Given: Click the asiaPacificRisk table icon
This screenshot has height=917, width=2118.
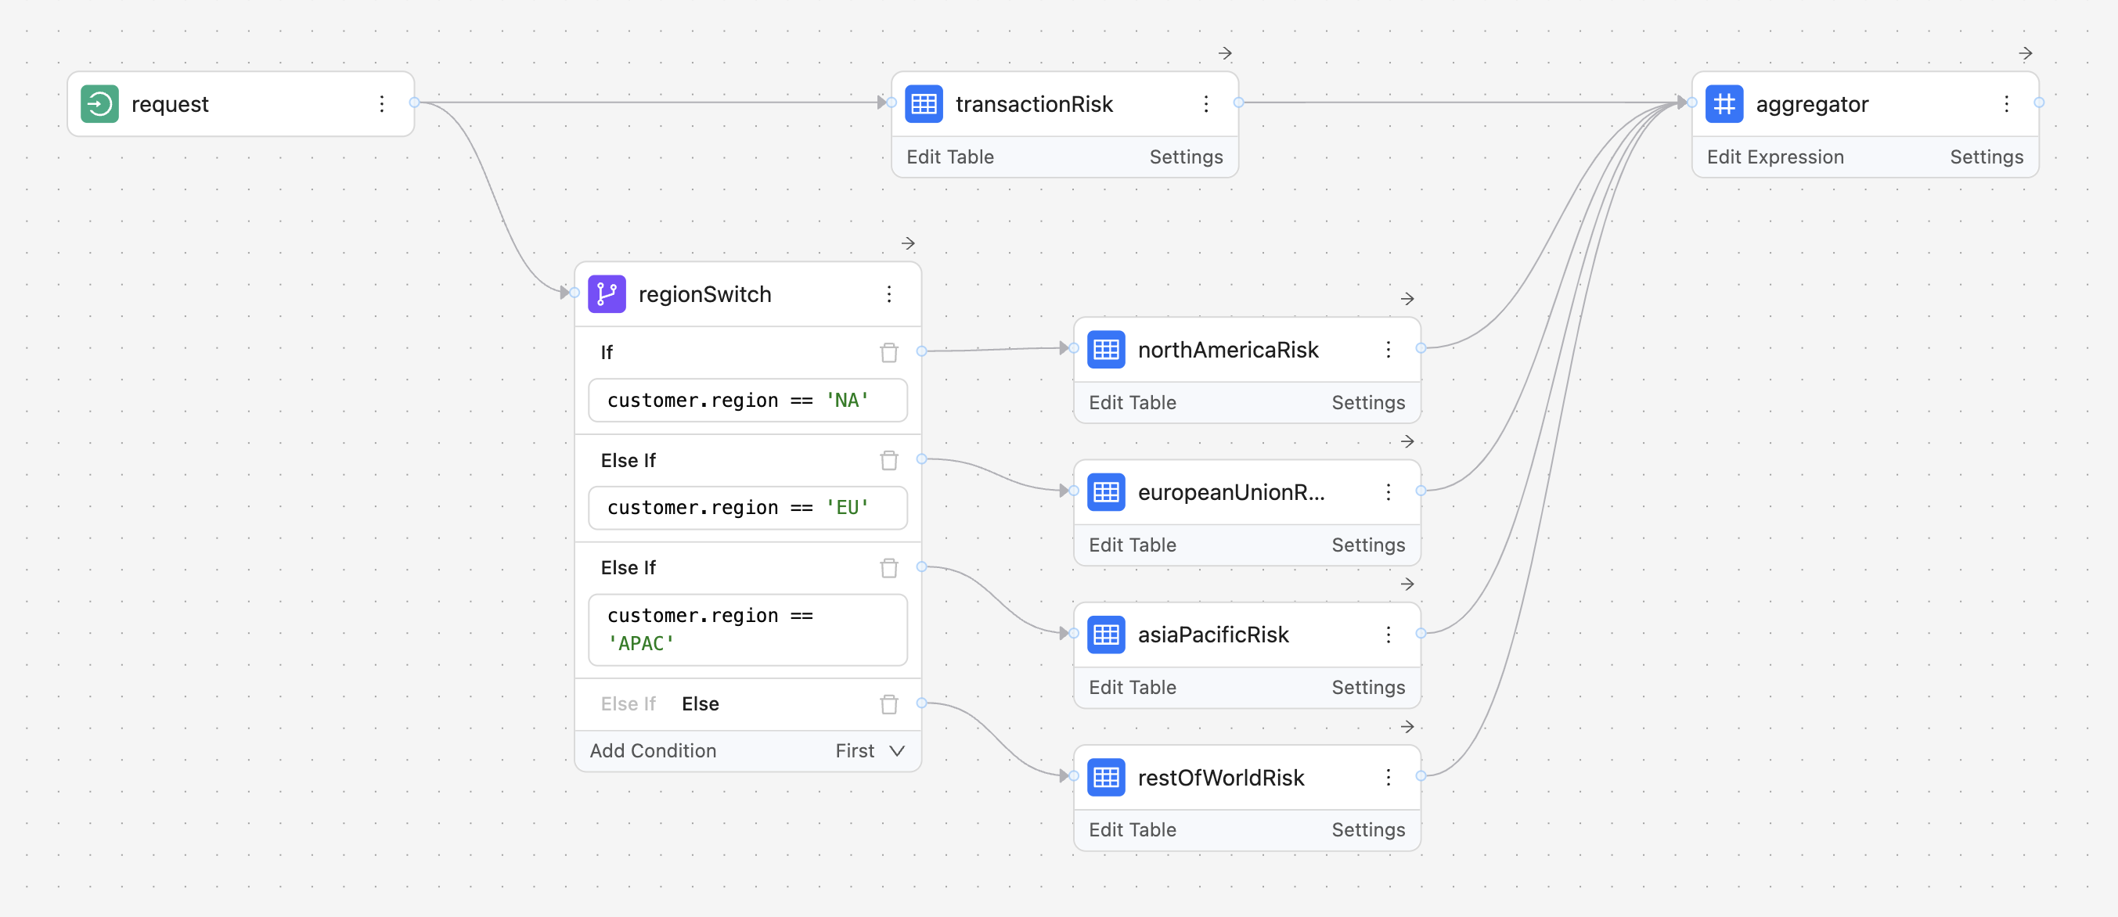Looking at the screenshot, I should click(1108, 635).
